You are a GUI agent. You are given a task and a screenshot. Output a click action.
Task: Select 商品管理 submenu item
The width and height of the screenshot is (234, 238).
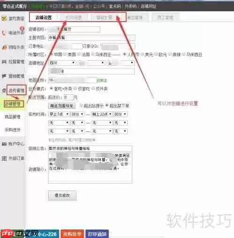[13, 117]
